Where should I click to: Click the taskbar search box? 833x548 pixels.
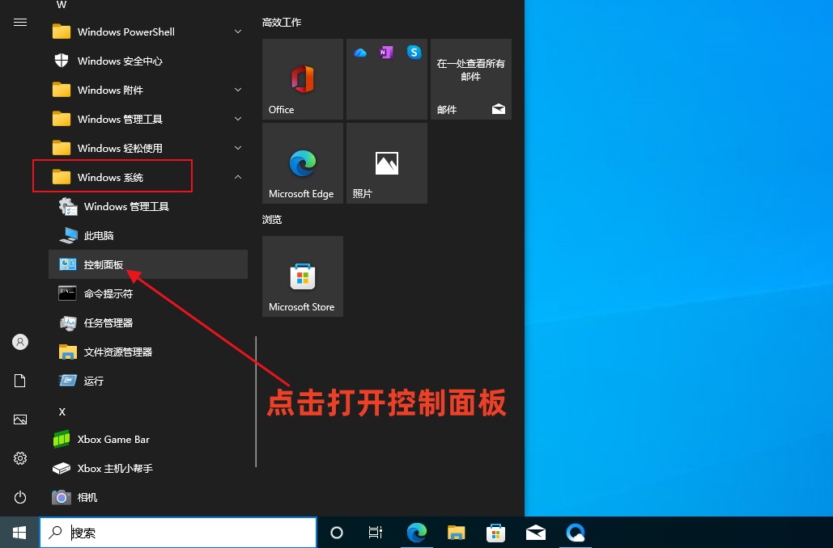178,533
